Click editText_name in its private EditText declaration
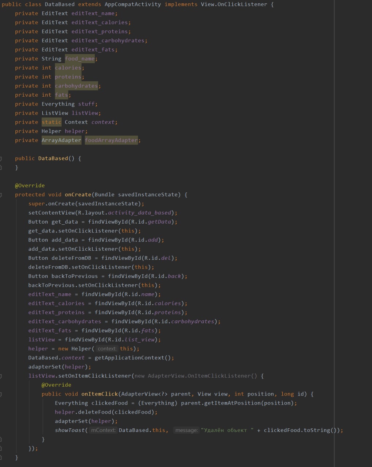Image resolution: width=372 pixels, height=467 pixels. tap(93, 13)
